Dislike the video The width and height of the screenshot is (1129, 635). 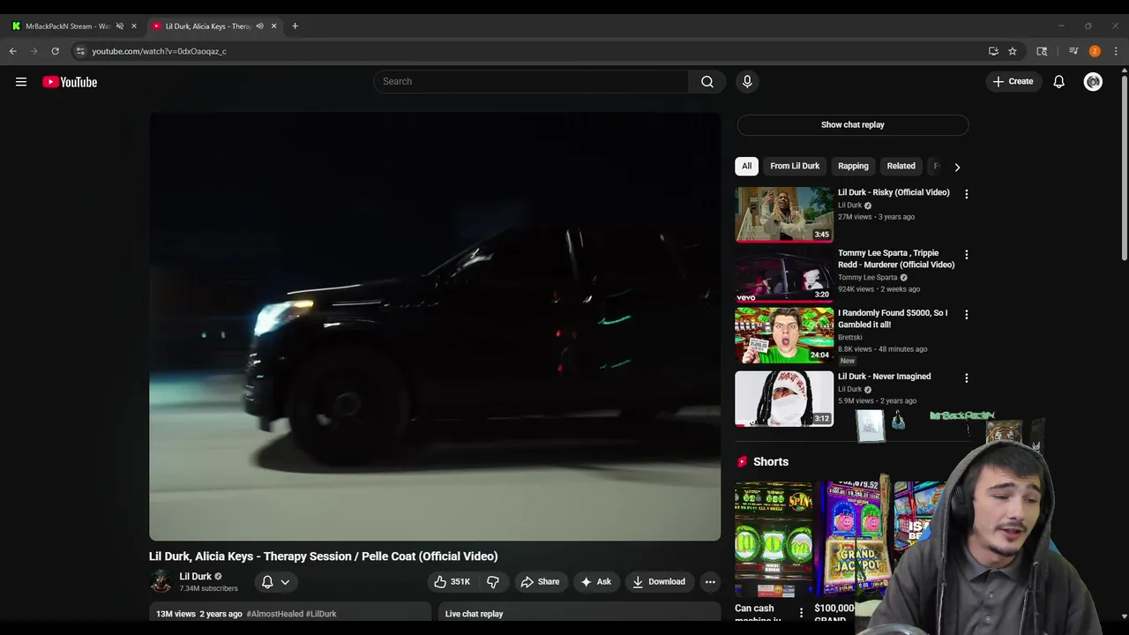(x=493, y=582)
